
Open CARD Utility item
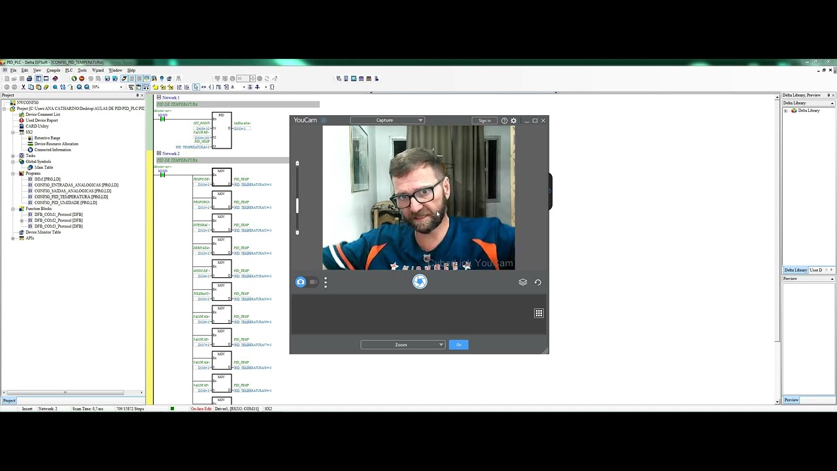pyautogui.click(x=37, y=126)
